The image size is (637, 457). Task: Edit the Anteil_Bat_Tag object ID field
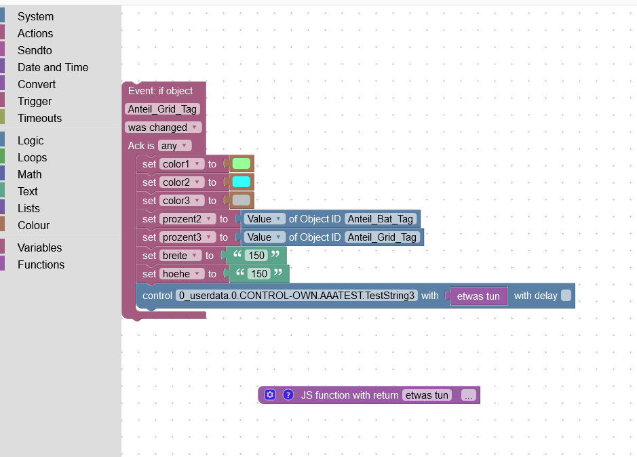point(381,219)
